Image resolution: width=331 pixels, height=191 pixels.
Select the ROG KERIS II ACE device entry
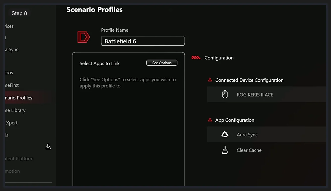coord(255,94)
